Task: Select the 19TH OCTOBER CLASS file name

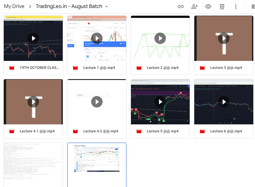Action: coord(39,68)
